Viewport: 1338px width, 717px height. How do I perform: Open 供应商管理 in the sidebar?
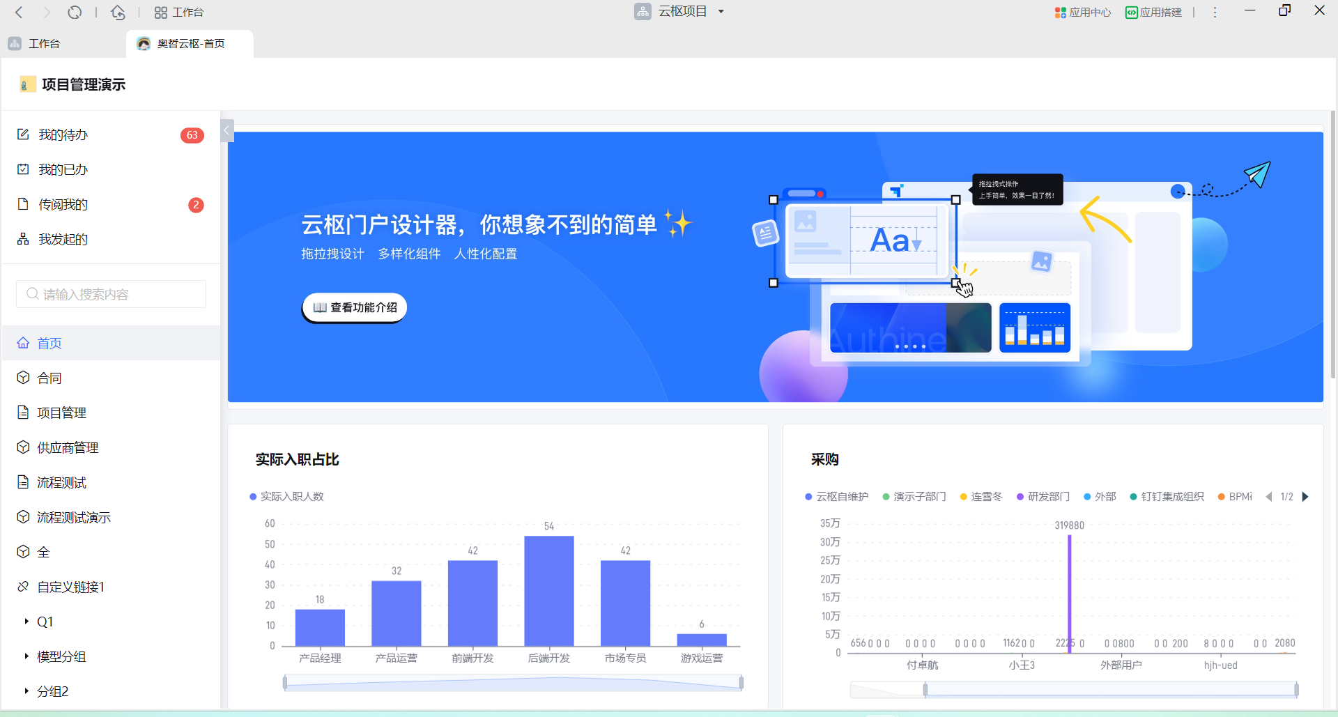(x=111, y=447)
